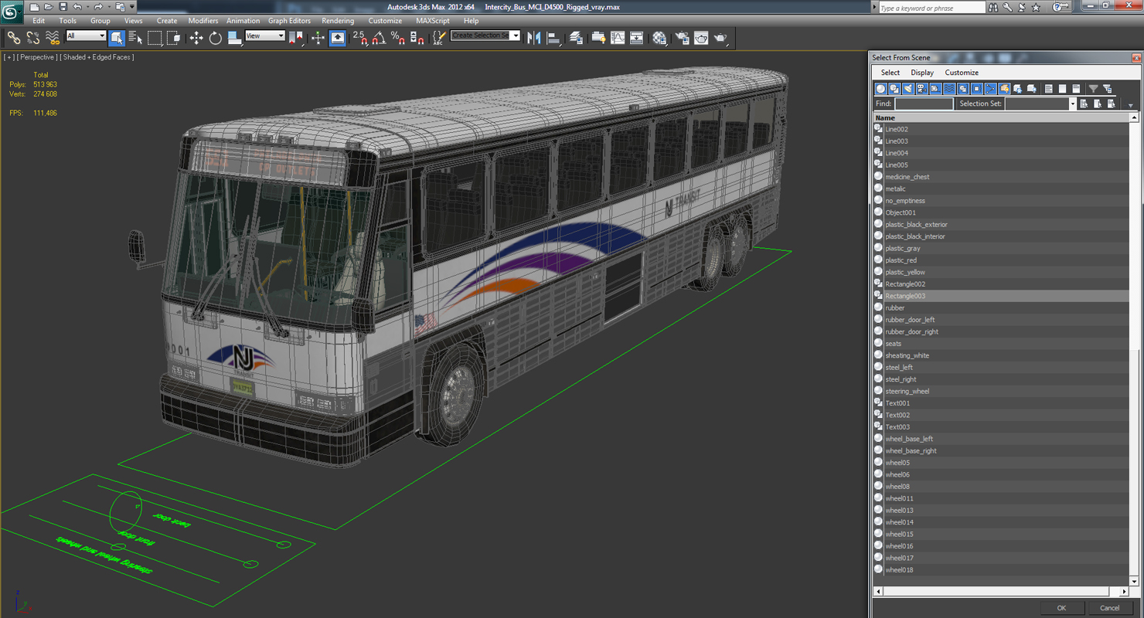Choose the Select and Rotate tool
Viewport: 1144px width, 618px height.
[x=215, y=37]
